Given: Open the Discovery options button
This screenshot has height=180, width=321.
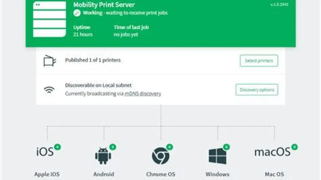Looking at the screenshot, I should [257, 90].
